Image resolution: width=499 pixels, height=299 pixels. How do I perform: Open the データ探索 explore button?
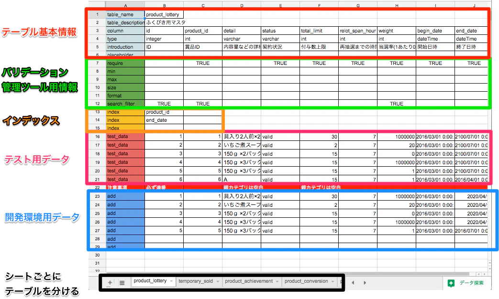click(466, 283)
